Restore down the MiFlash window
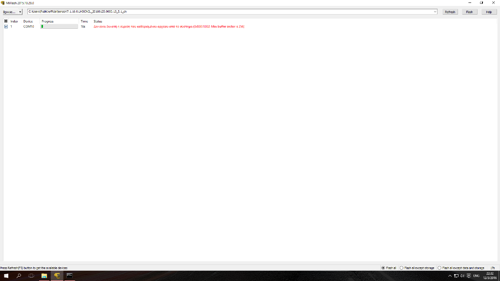The width and height of the screenshot is (500, 281). 481,3
